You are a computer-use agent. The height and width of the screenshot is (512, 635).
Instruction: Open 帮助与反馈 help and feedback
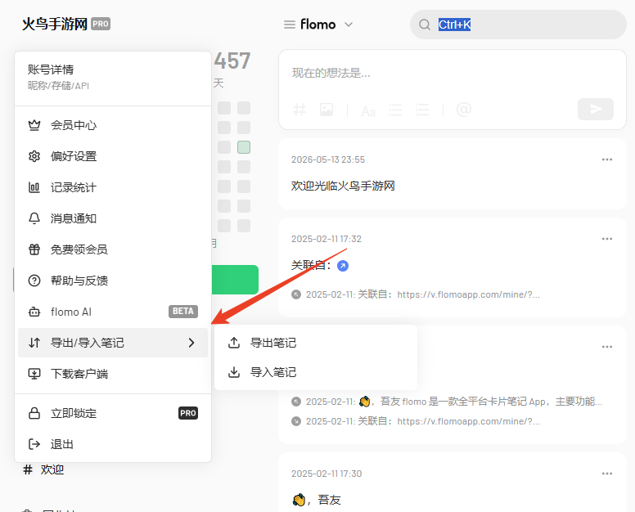point(113,281)
